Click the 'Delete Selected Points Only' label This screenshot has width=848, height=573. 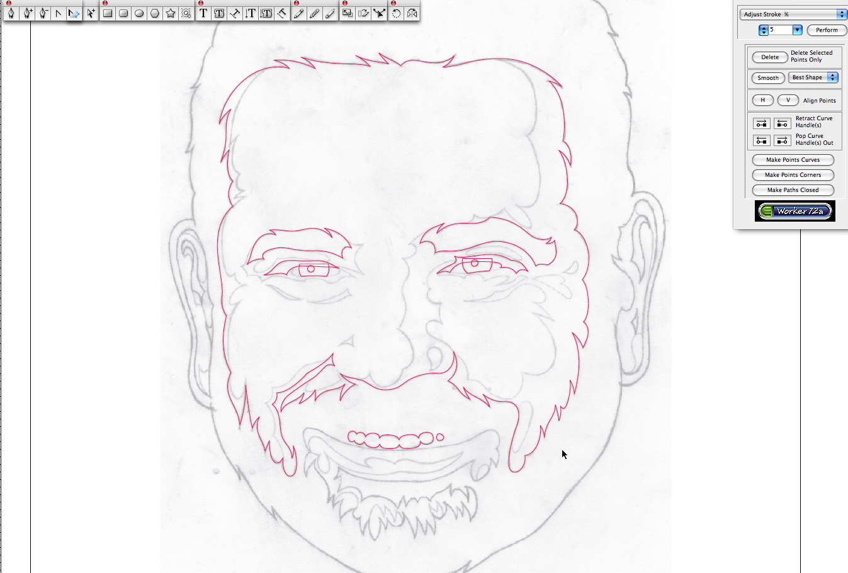coord(811,56)
